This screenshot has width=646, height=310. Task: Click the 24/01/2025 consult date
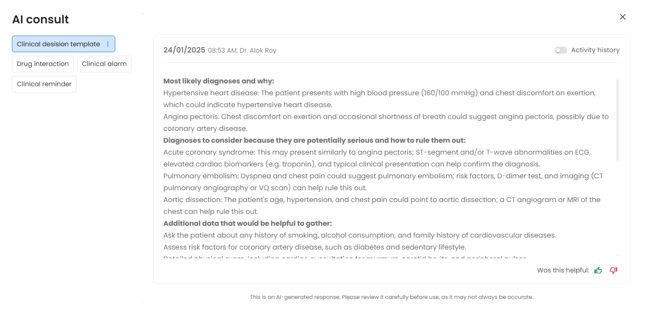[x=184, y=50]
